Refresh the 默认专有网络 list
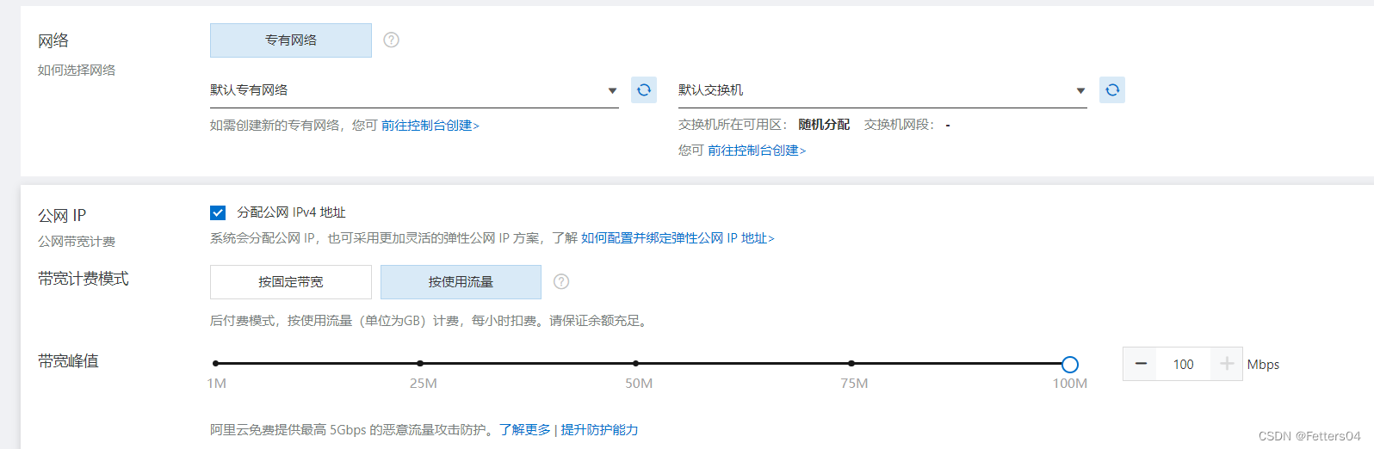 (x=644, y=89)
